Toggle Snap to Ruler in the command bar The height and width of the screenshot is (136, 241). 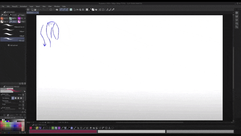click(61, 10)
